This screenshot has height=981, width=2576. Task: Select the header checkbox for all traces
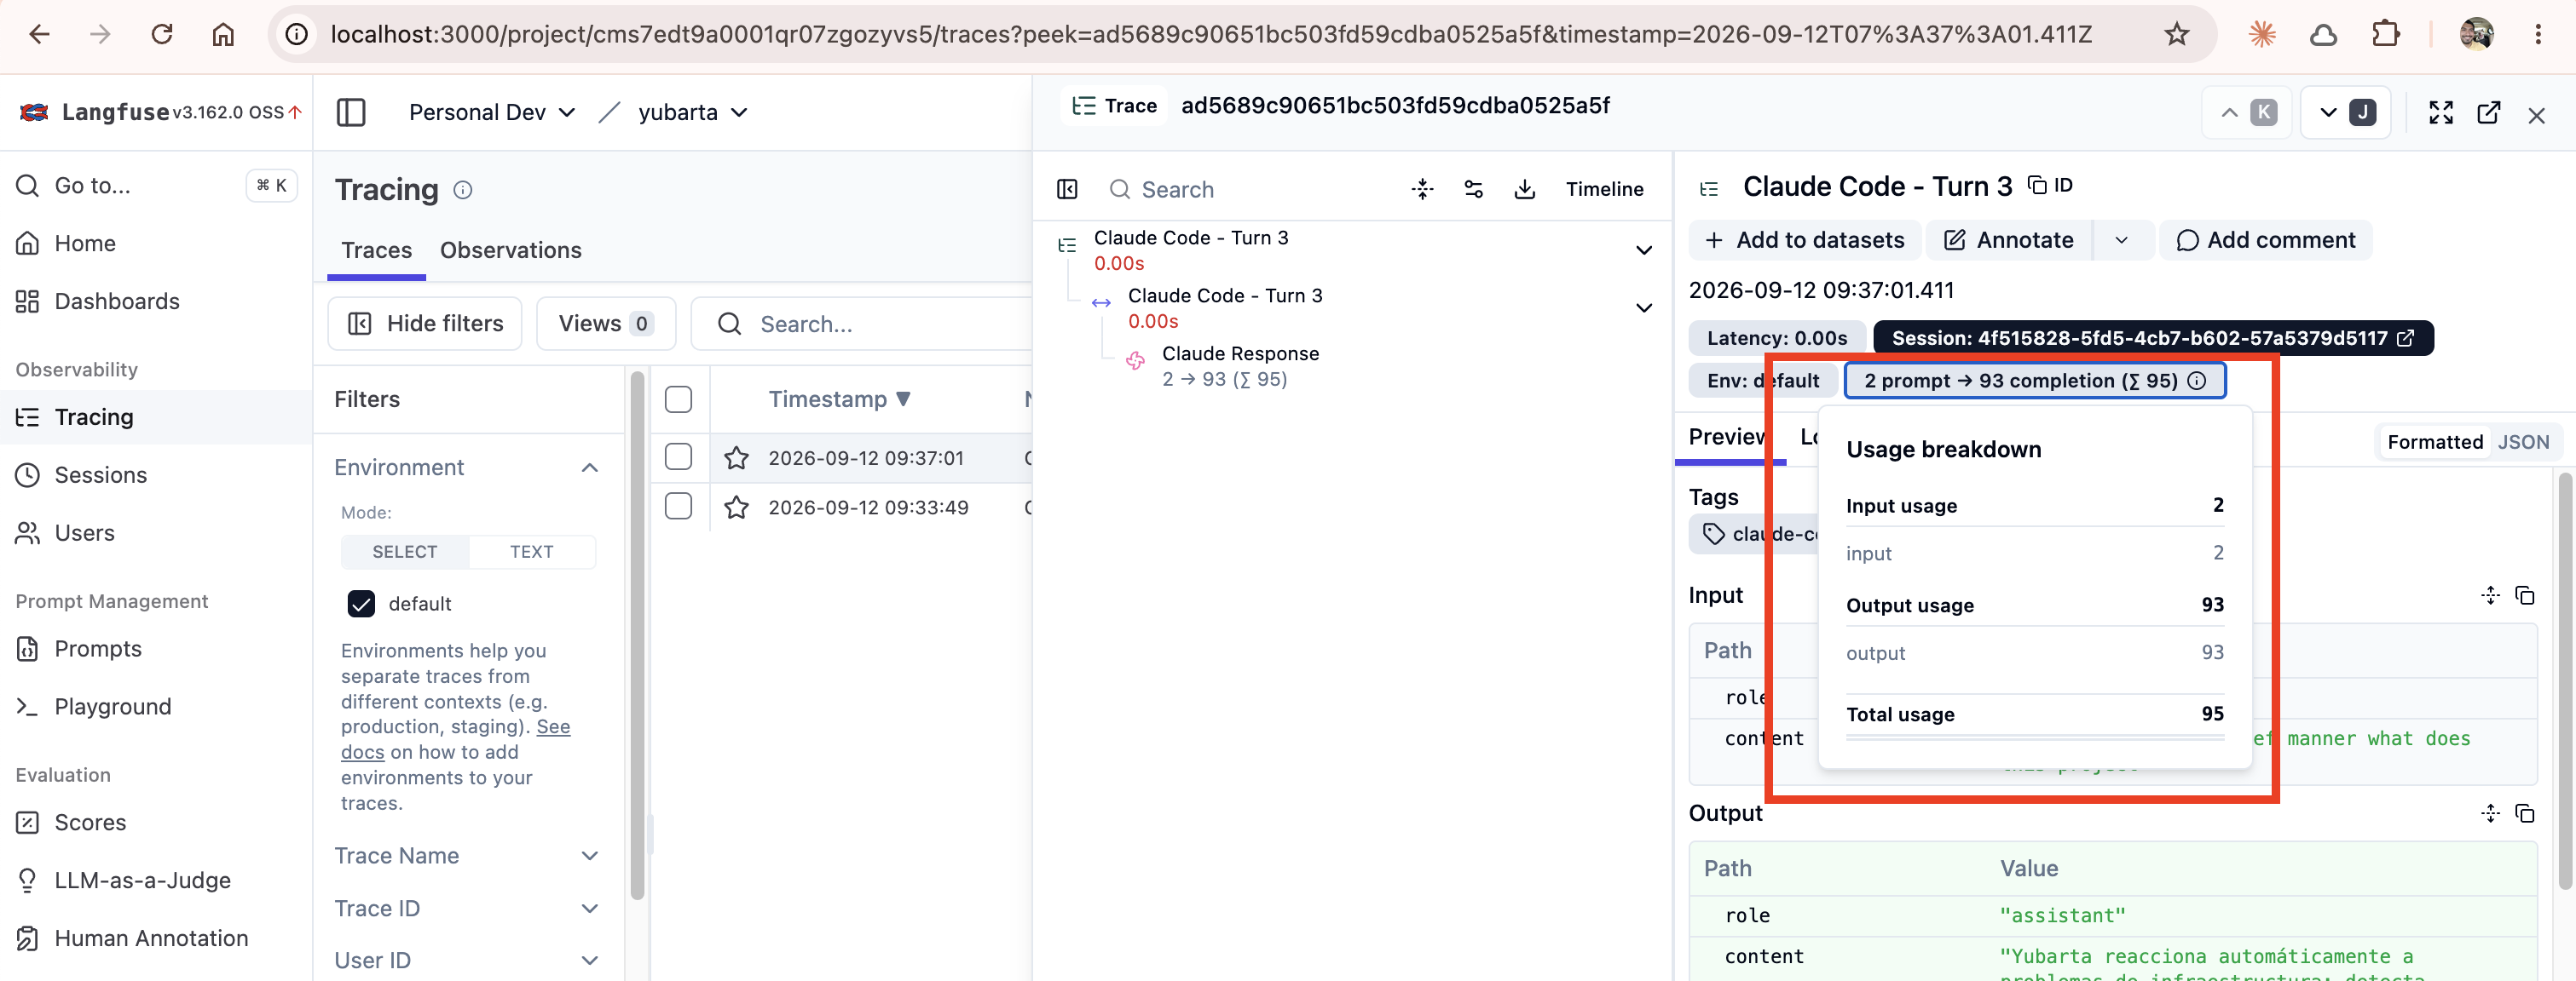pyautogui.click(x=678, y=399)
